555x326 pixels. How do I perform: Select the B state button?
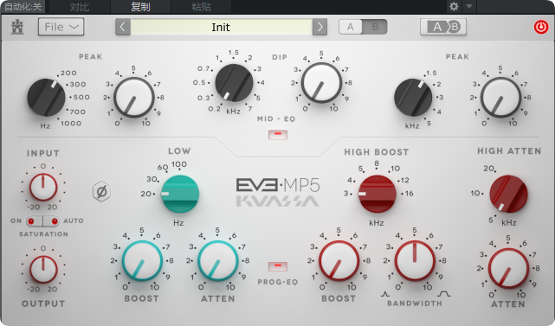pyautogui.click(x=375, y=27)
